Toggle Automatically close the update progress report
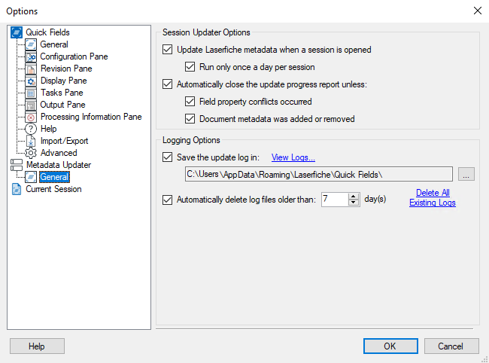This screenshot has height=363, width=489. tap(168, 84)
